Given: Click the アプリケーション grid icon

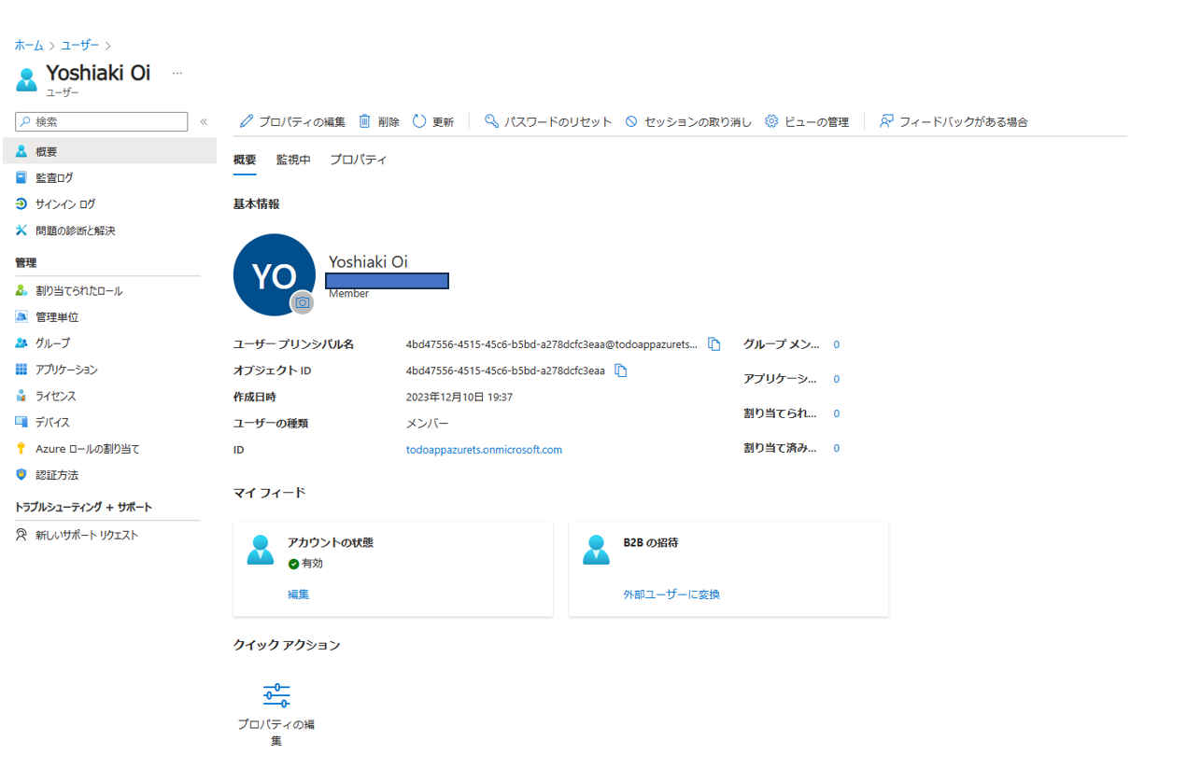Looking at the screenshot, I should pyautogui.click(x=21, y=370).
